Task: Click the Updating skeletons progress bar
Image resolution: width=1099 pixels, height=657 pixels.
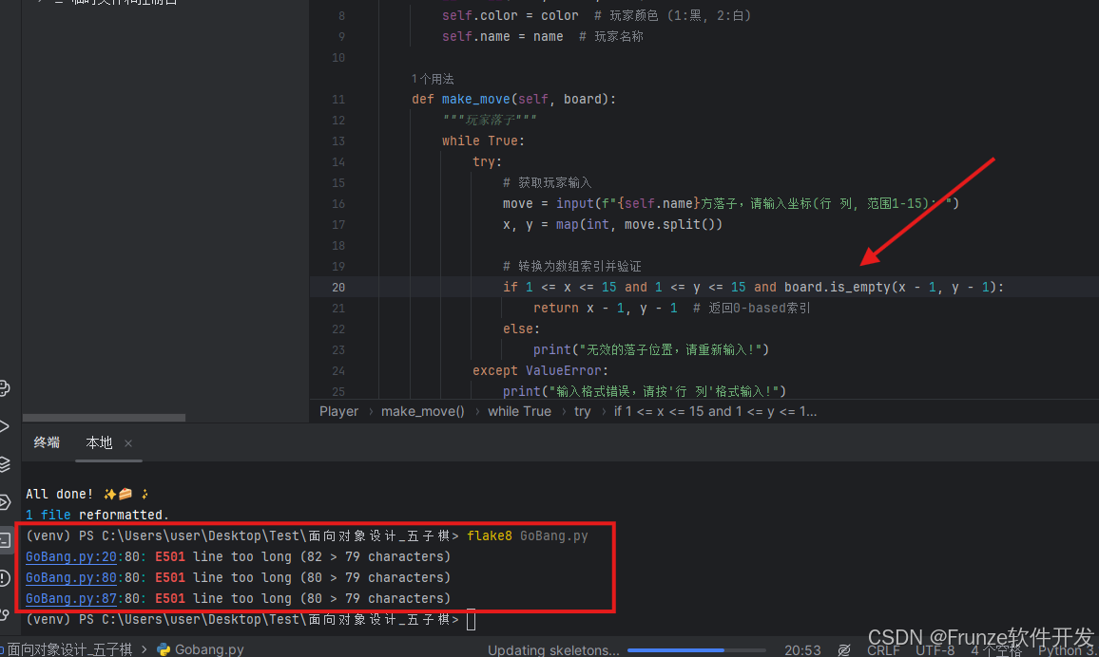Action: [696, 650]
